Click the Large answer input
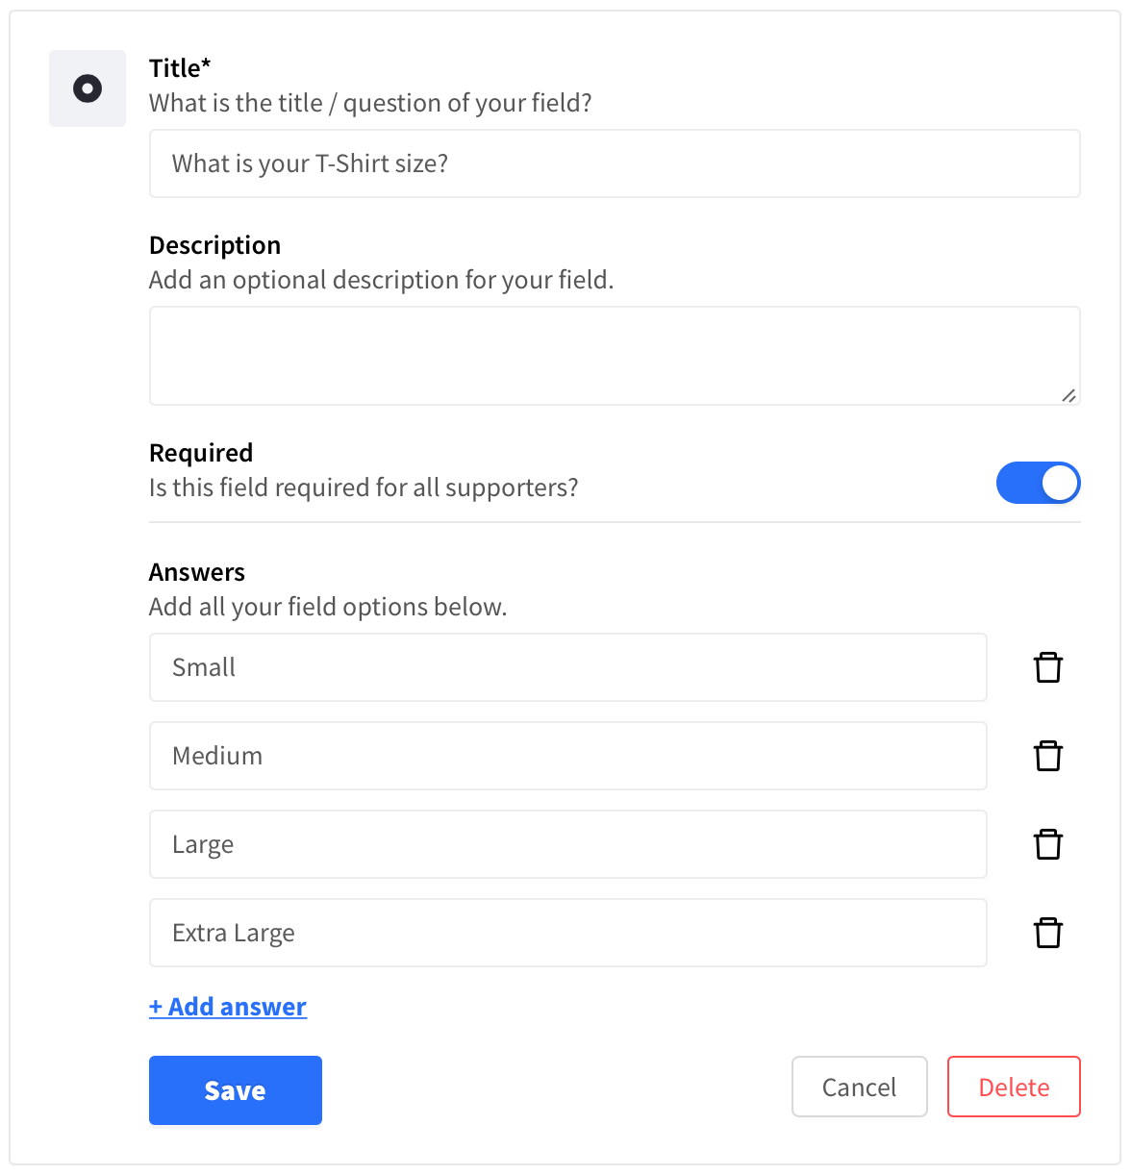This screenshot has height=1175, width=1131. point(568,844)
